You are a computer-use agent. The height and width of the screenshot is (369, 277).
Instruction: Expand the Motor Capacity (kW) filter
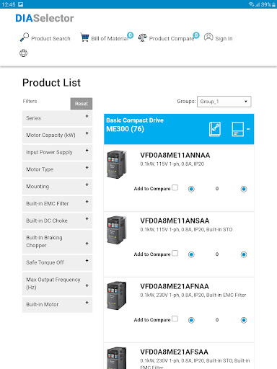pyautogui.click(x=57, y=135)
